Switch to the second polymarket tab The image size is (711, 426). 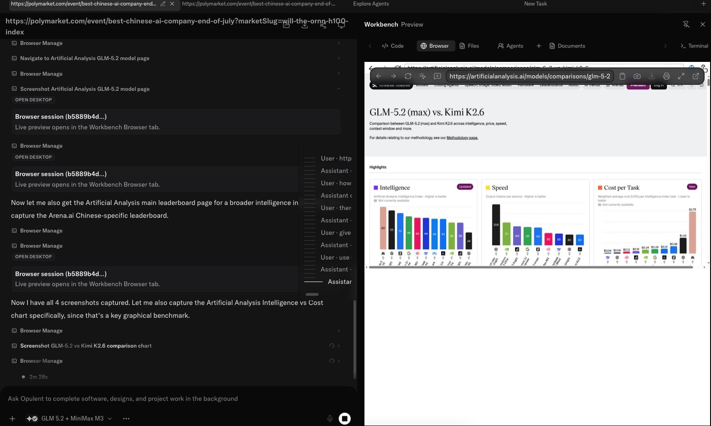[258, 4]
